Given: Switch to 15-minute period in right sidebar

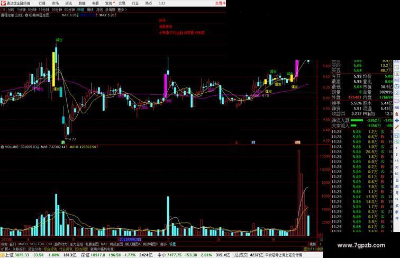Looking at the screenshot, I should click(x=397, y=161).
